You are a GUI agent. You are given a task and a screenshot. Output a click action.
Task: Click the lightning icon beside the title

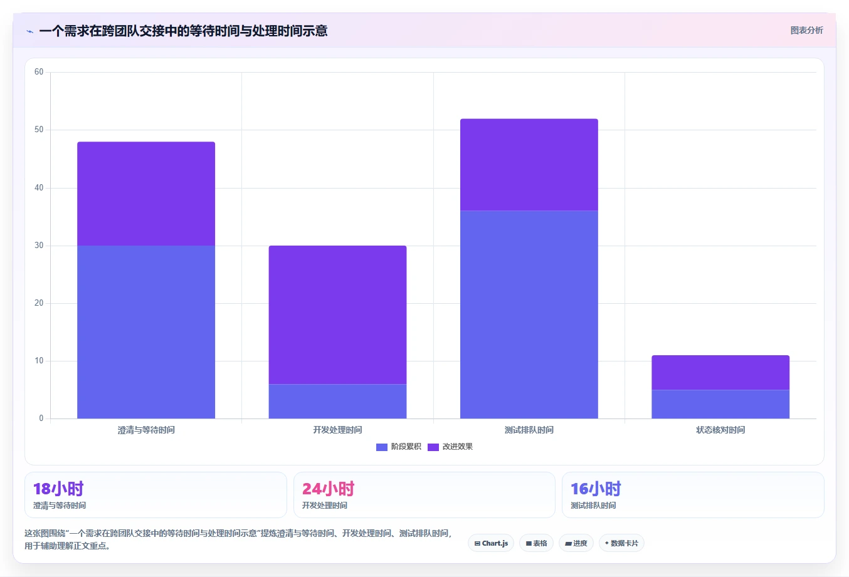[x=30, y=31]
